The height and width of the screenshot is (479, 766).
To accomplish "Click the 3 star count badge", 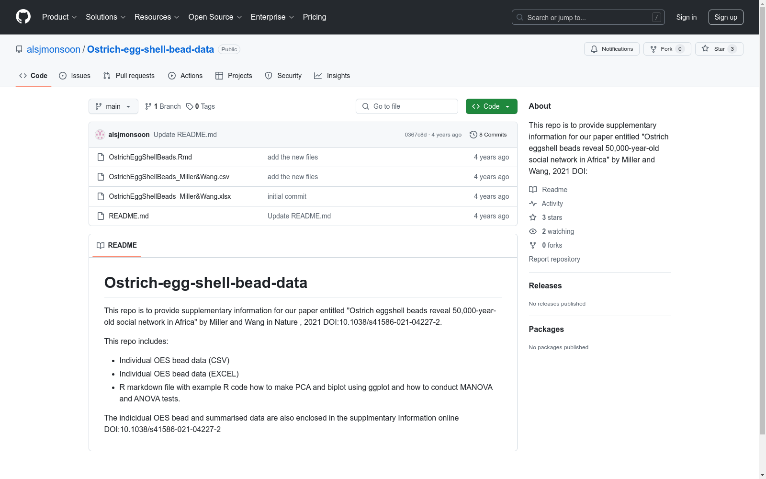I will (x=732, y=49).
